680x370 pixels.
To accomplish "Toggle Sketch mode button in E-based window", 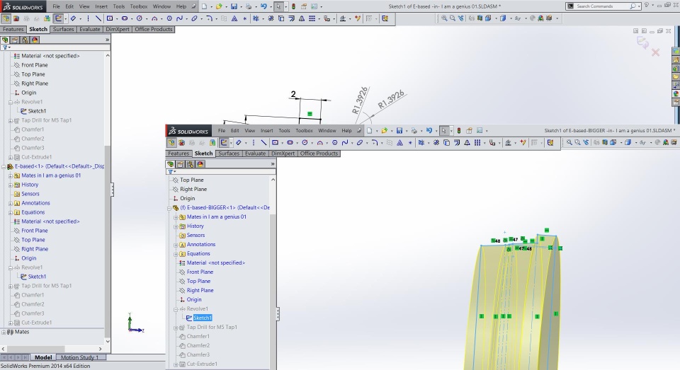I will tap(59, 18).
